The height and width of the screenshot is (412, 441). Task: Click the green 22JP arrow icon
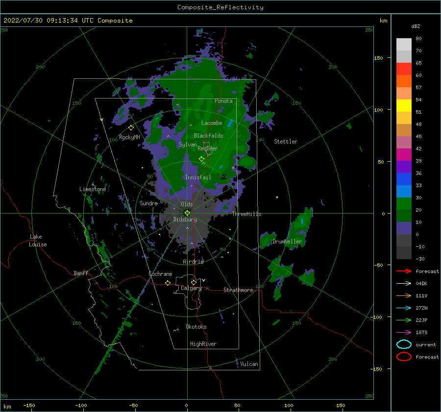coord(404,320)
